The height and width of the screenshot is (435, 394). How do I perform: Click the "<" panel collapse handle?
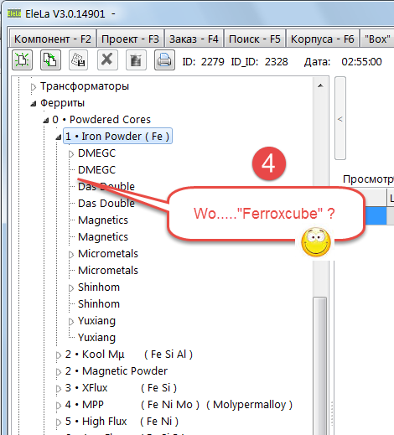point(340,118)
